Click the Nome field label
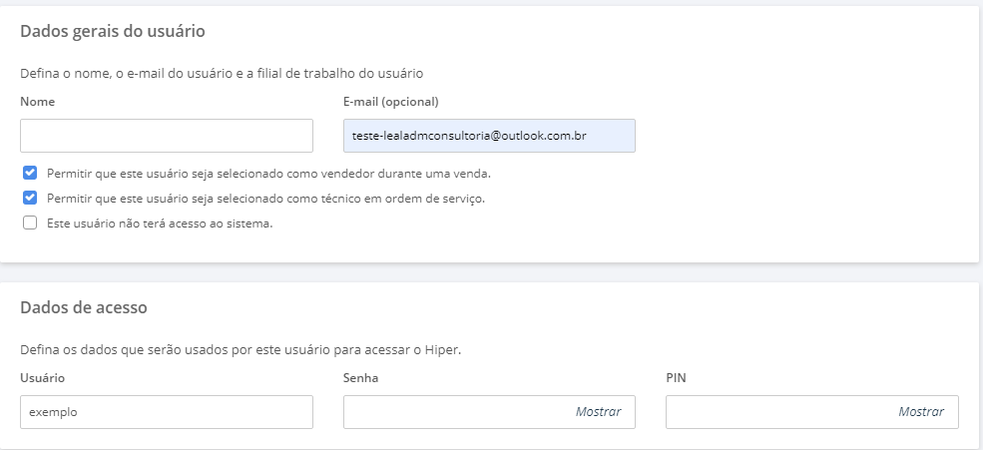This screenshot has width=983, height=450. click(x=38, y=102)
